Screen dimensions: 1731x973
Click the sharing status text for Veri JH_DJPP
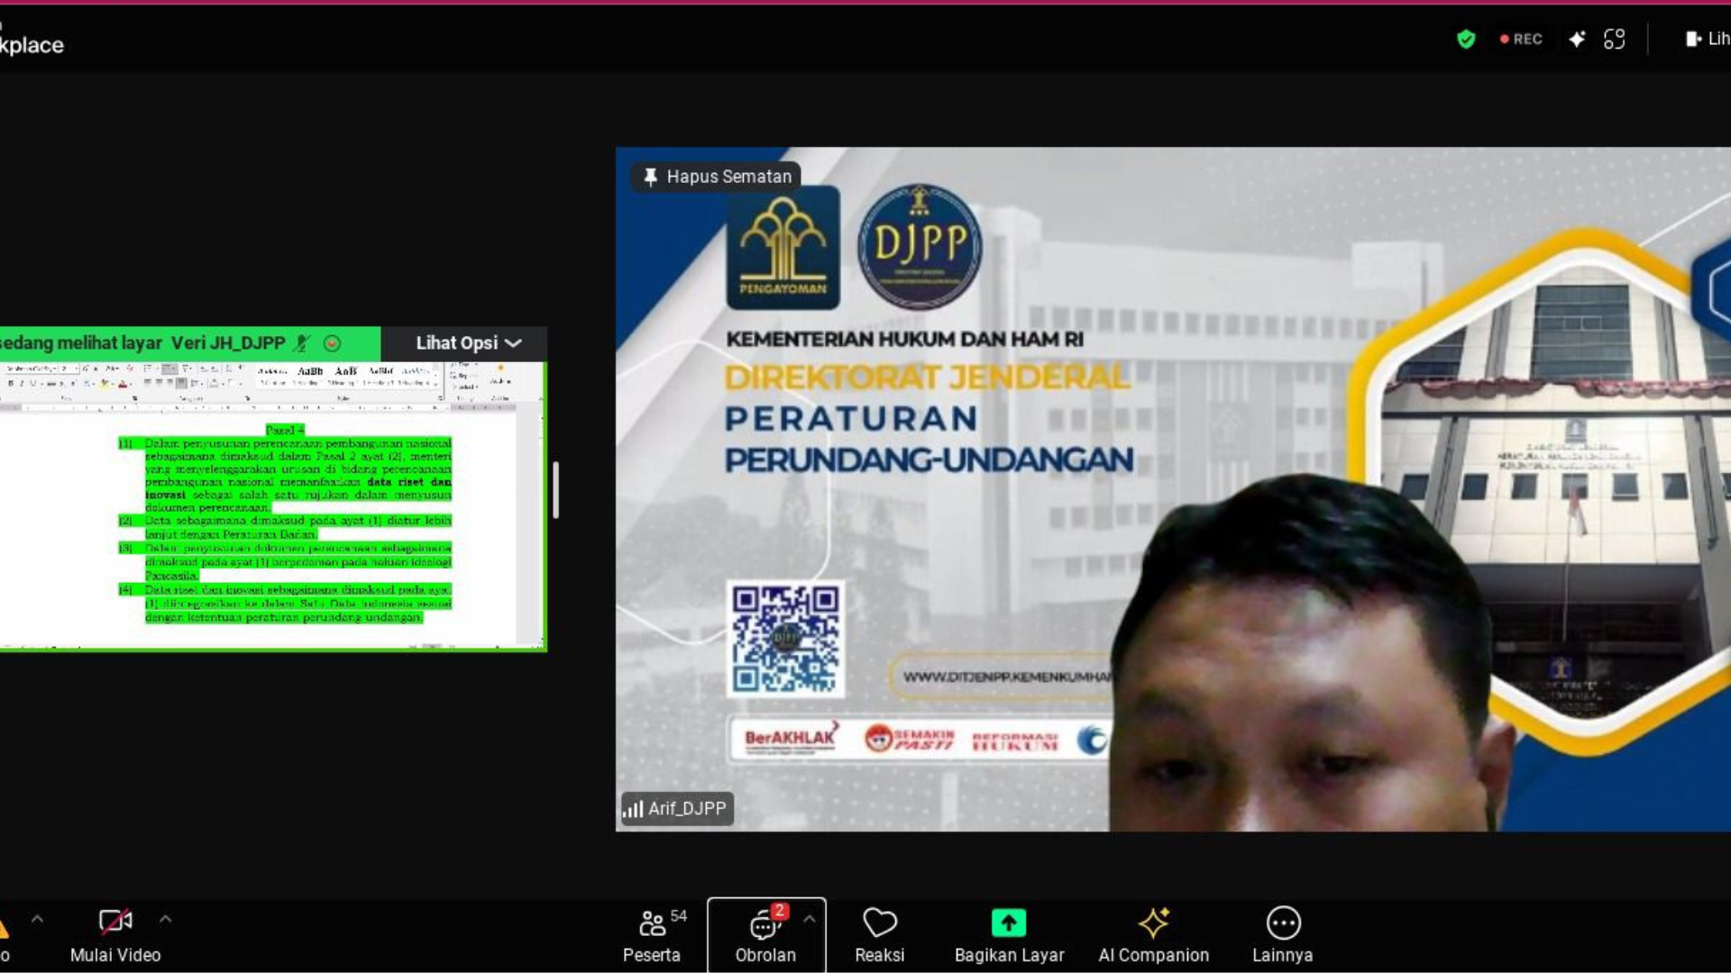tap(142, 343)
